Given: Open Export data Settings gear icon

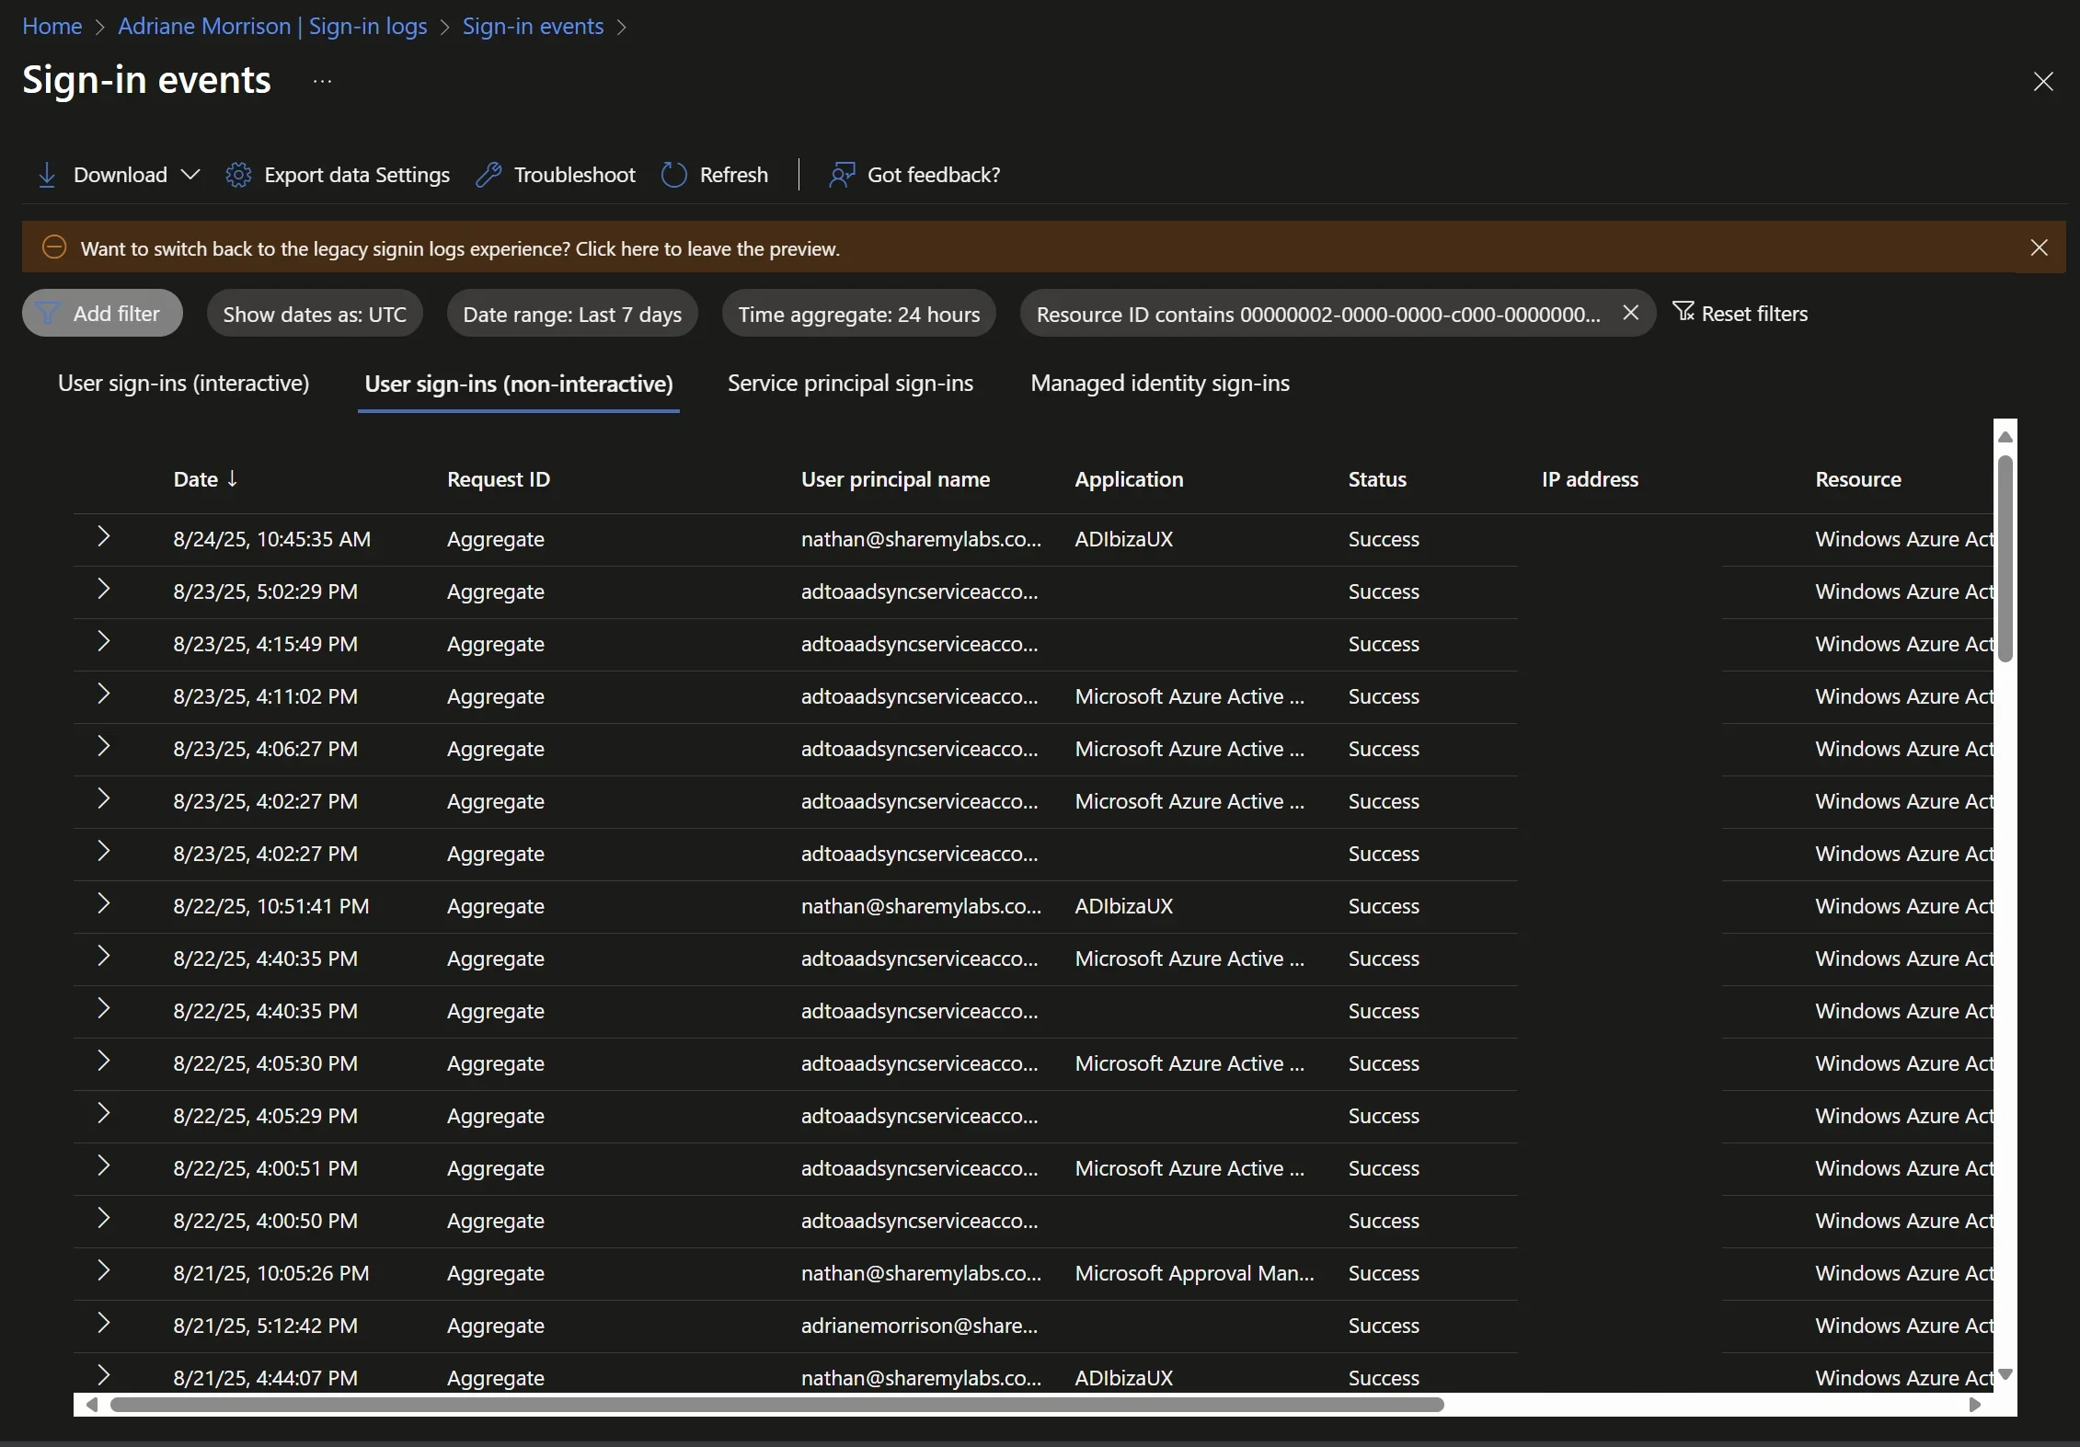Looking at the screenshot, I should point(238,175).
